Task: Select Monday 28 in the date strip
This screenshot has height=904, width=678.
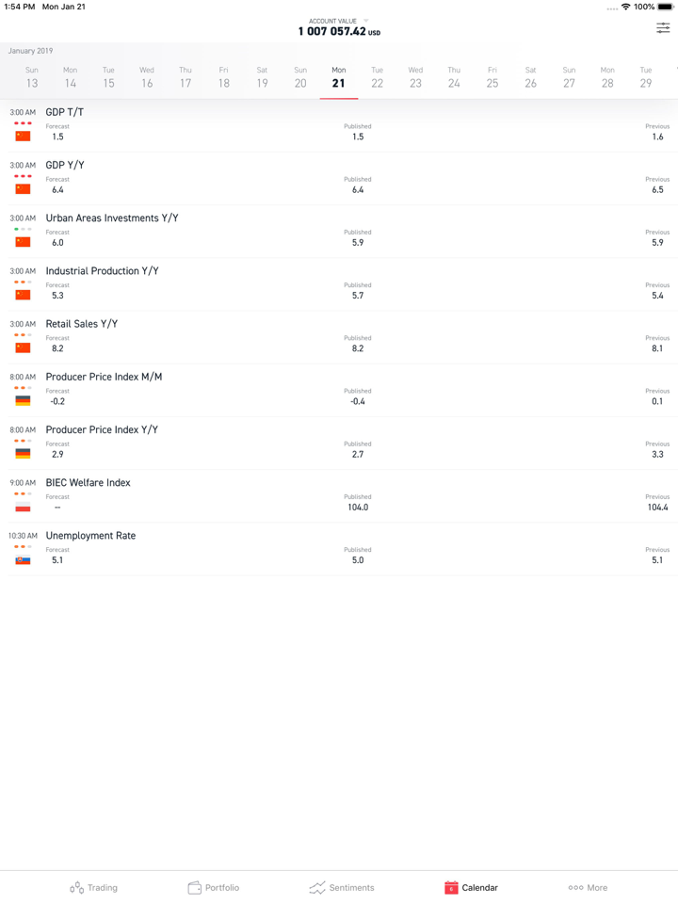Action: 607,78
